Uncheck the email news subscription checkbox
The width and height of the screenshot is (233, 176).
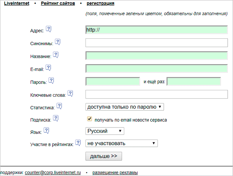click(x=90, y=119)
